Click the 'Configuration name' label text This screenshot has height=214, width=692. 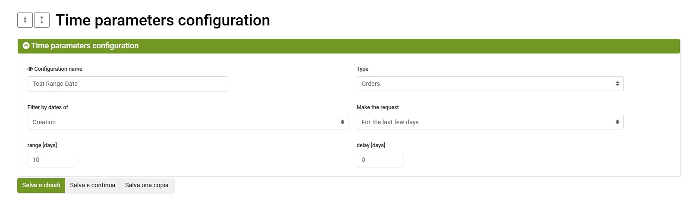pyautogui.click(x=58, y=69)
